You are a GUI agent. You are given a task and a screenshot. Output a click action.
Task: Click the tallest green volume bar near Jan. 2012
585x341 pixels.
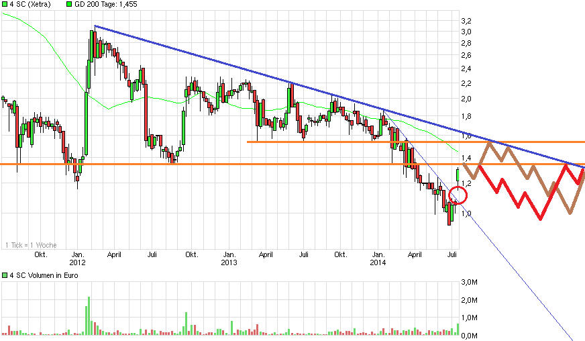[x=89, y=315]
